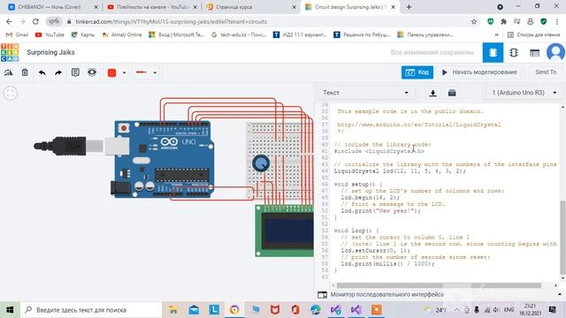Switch to circuit view icon
The height and width of the screenshot is (318, 566).
point(493,53)
